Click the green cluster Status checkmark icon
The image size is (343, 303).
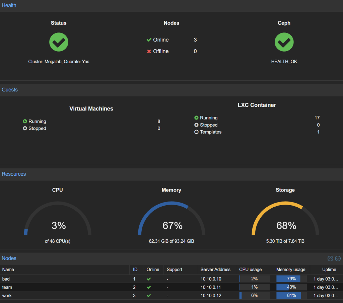59,42
